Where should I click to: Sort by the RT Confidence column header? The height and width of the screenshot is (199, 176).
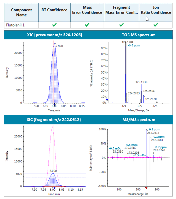(x=54, y=10)
